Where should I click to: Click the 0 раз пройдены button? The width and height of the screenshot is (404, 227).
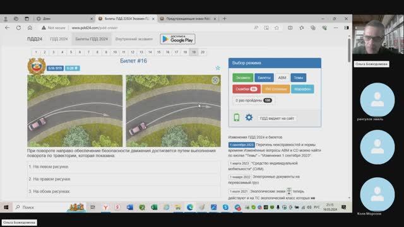(x=254, y=100)
